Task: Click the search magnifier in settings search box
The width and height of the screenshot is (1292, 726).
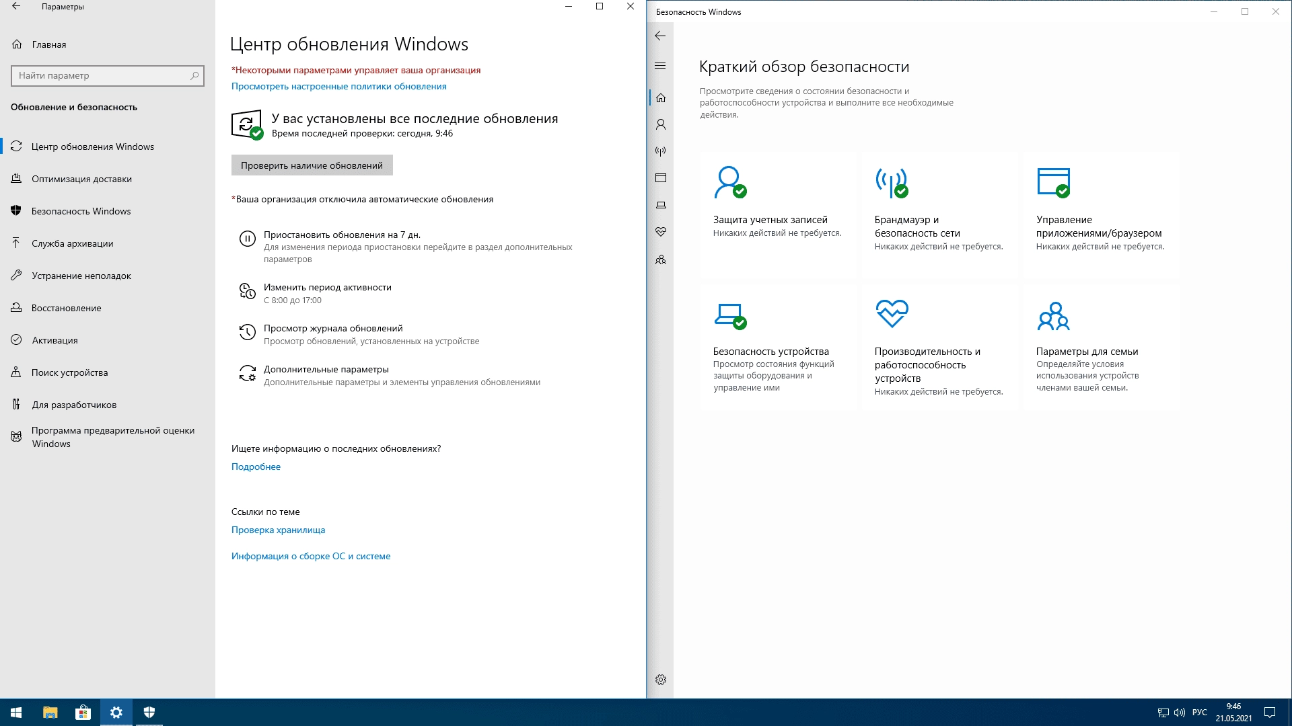Action: tap(194, 75)
